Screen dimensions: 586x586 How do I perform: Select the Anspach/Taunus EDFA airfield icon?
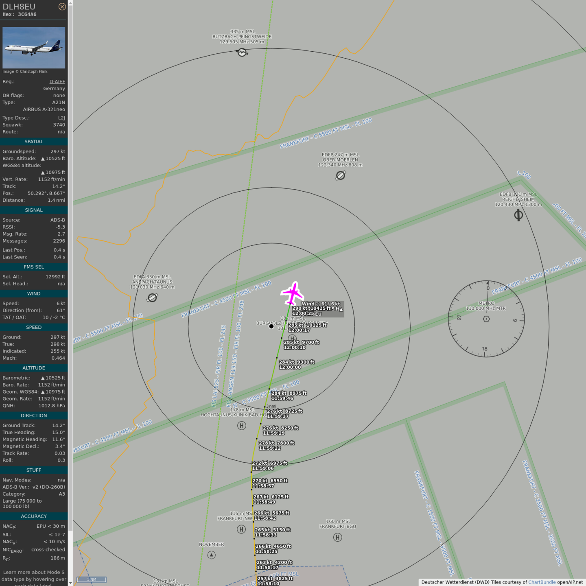coord(152,298)
